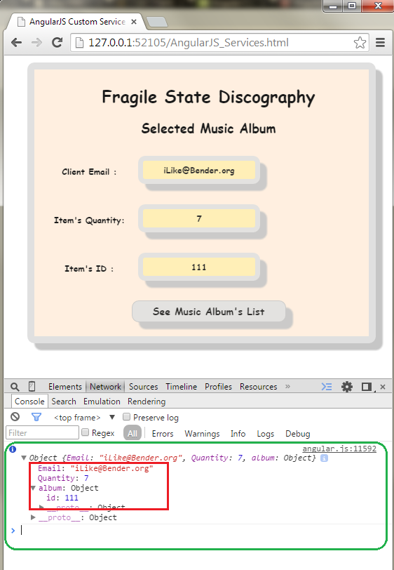Image resolution: width=394 pixels, height=570 pixels.
Task: Select the Search drawer tab
Action: 64,402
